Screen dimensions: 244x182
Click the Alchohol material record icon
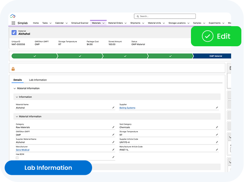point(14,33)
